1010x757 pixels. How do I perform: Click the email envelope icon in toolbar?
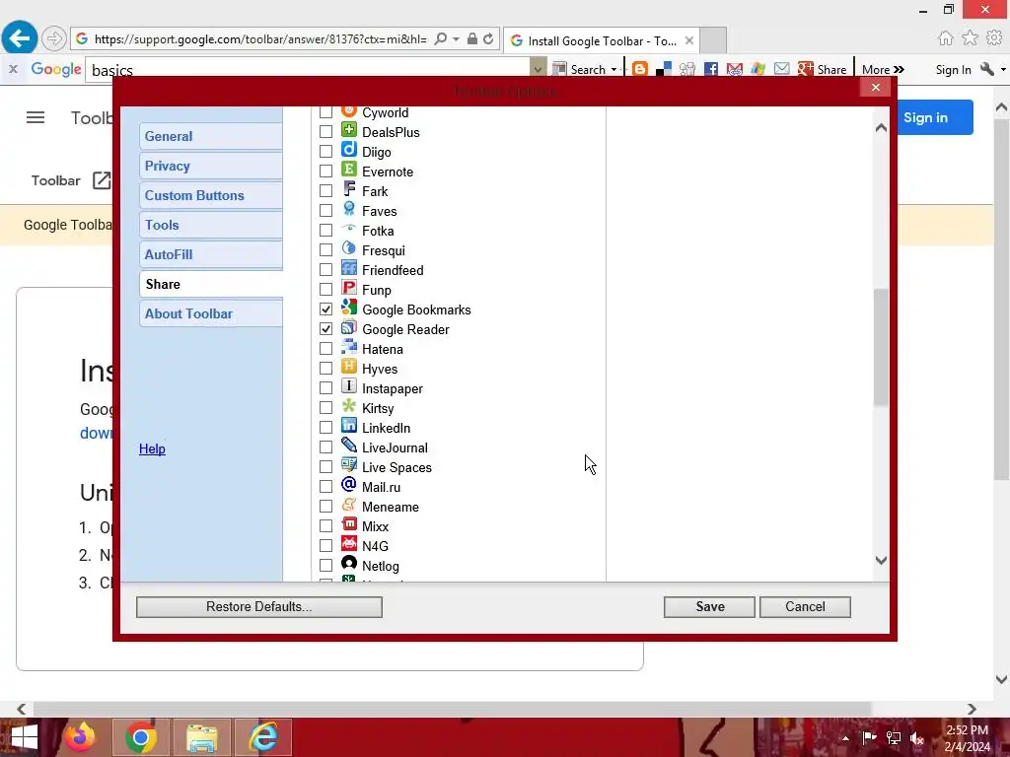click(781, 69)
